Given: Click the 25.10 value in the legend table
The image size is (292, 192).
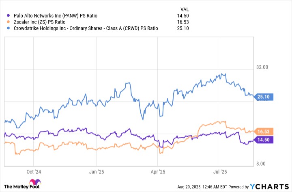Looking at the screenshot, I should (184, 28).
